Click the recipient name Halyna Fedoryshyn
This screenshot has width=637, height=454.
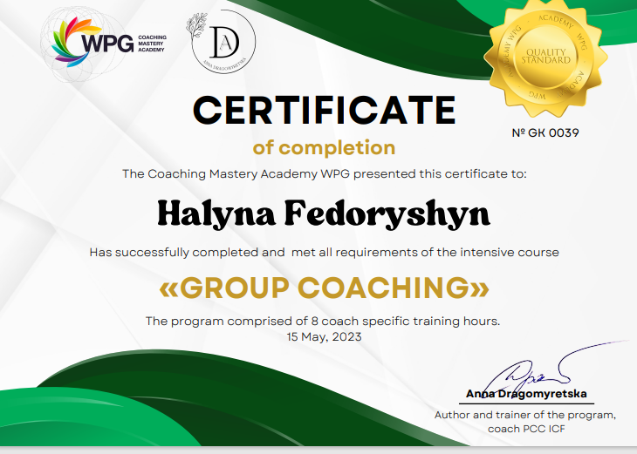(x=324, y=212)
